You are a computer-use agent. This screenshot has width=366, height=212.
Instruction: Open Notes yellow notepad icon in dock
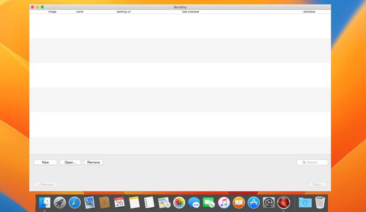pyautogui.click(x=134, y=202)
